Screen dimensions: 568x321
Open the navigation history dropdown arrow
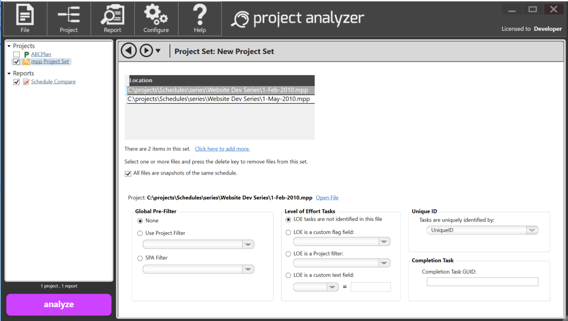[x=158, y=51]
